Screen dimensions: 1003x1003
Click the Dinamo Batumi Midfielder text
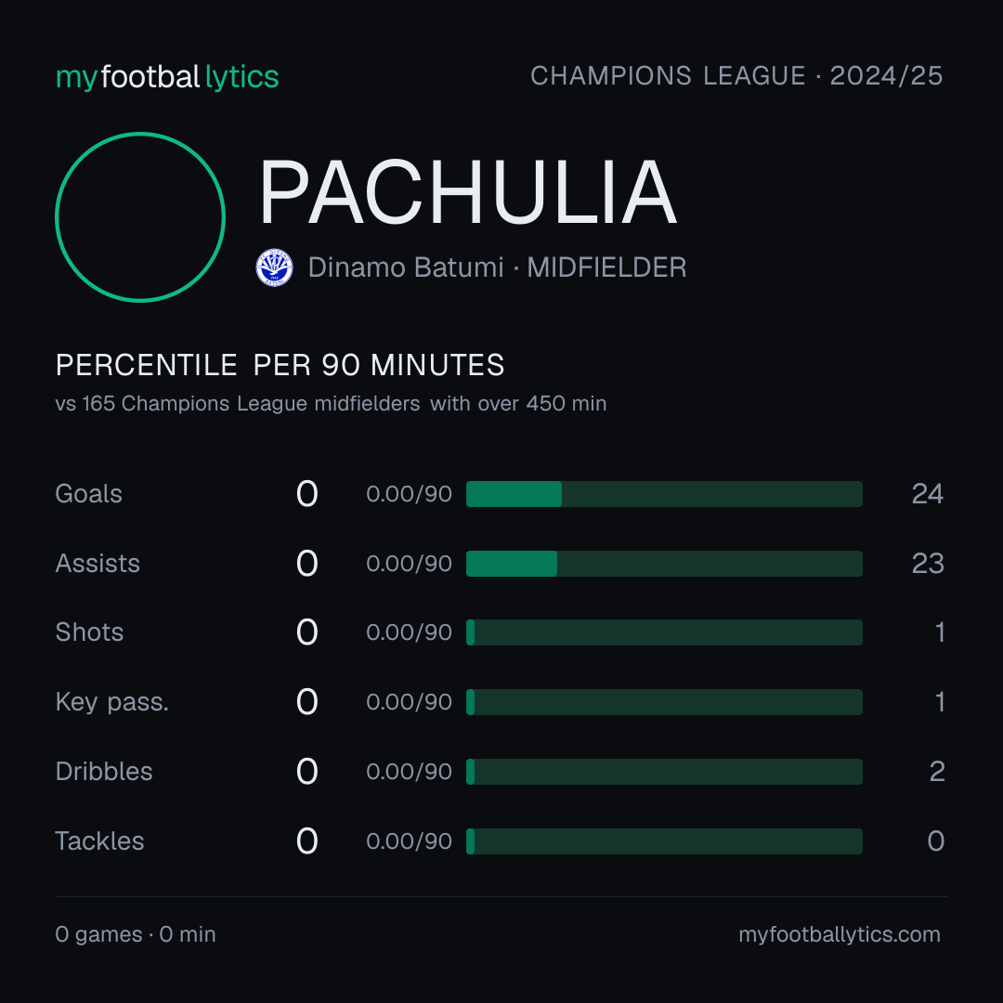tap(497, 267)
